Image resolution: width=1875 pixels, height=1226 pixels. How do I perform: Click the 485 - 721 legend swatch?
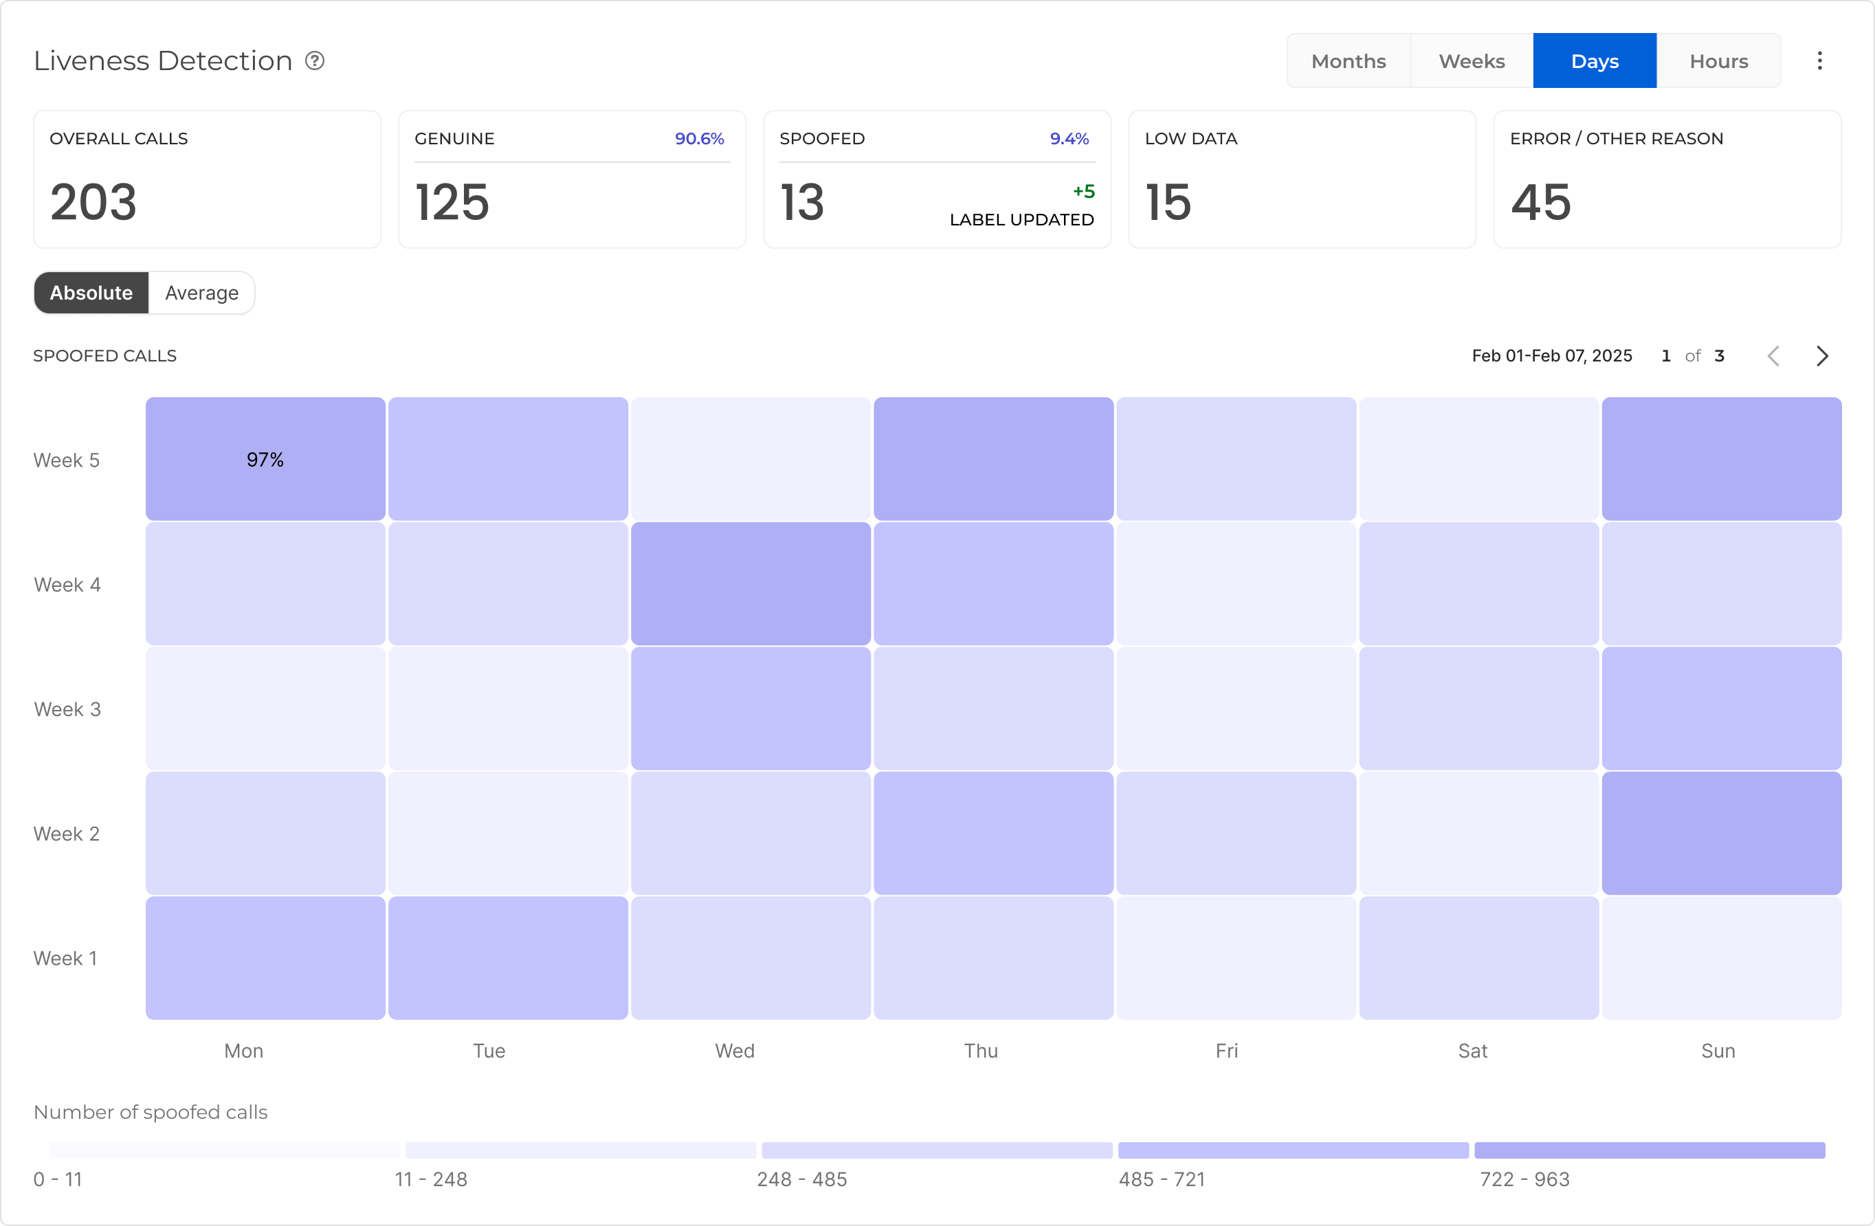pos(1294,1150)
